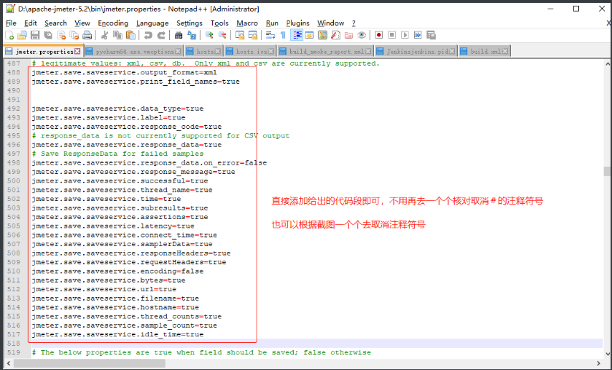The image size is (612, 370).
Task: Close the build.xml tab
Action: pos(505,51)
